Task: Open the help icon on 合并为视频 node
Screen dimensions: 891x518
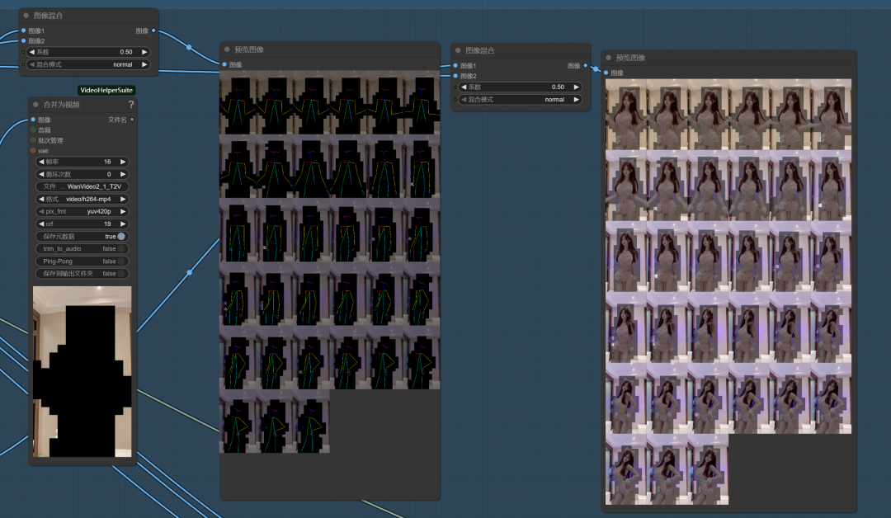Action: click(x=131, y=105)
